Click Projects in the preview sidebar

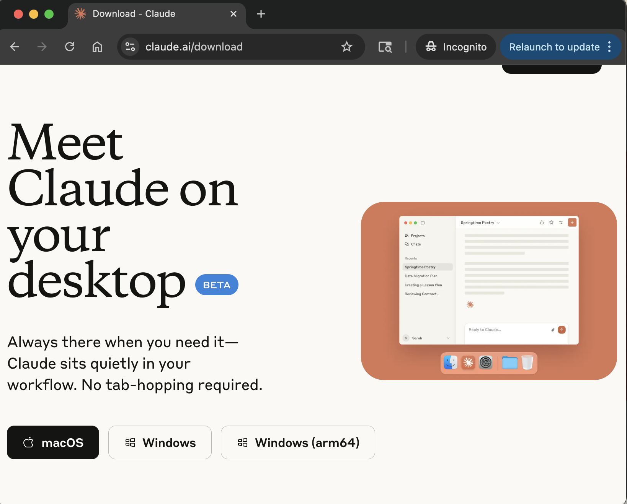pos(415,236)
